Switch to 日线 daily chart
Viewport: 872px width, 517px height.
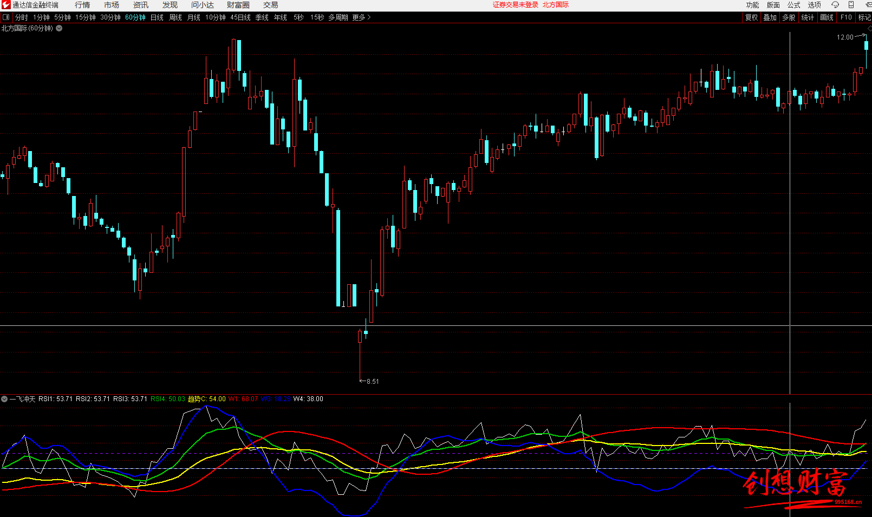pyautogui.click(x=157, y=17)
